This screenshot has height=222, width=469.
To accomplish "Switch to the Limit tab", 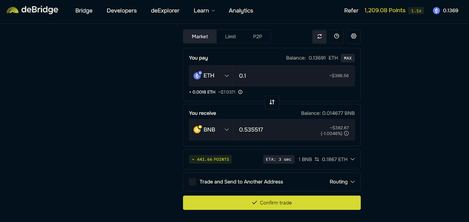I will click(x=230, y=37).
